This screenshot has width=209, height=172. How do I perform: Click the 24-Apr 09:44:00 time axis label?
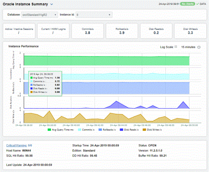pyautogui.click(x=119, y=125)
